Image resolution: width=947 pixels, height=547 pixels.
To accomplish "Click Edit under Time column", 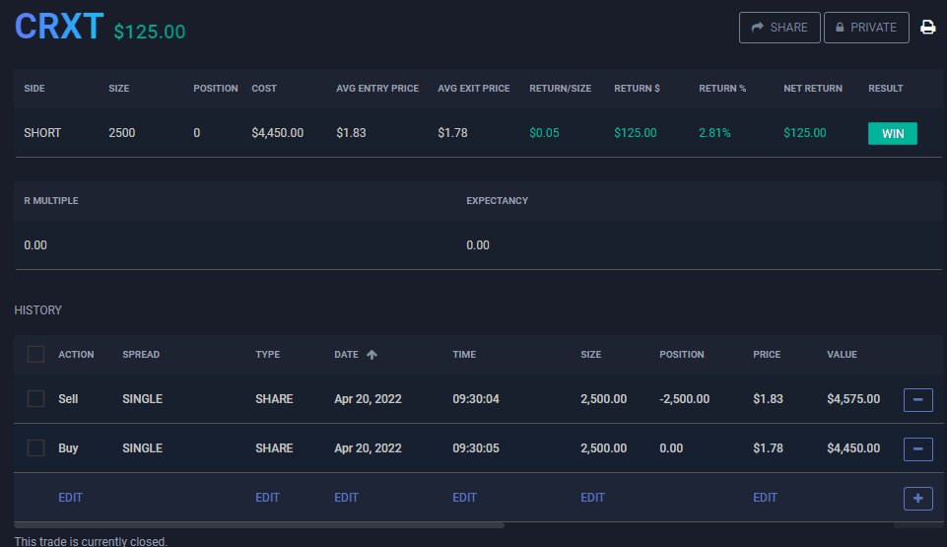I will tap(464, 498).
